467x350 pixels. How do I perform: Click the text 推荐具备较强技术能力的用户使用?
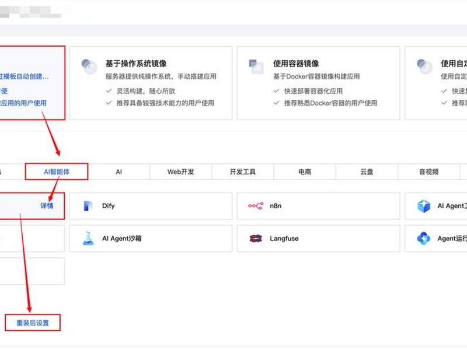[x=165, y=103]
